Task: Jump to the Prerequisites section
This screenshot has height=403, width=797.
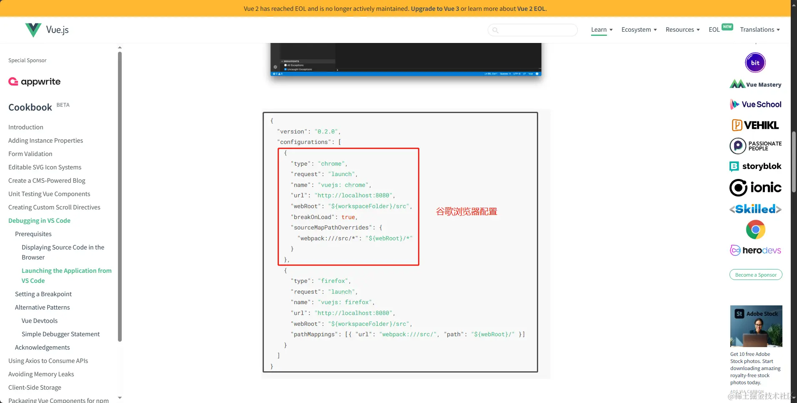Action: coord(33,234)
